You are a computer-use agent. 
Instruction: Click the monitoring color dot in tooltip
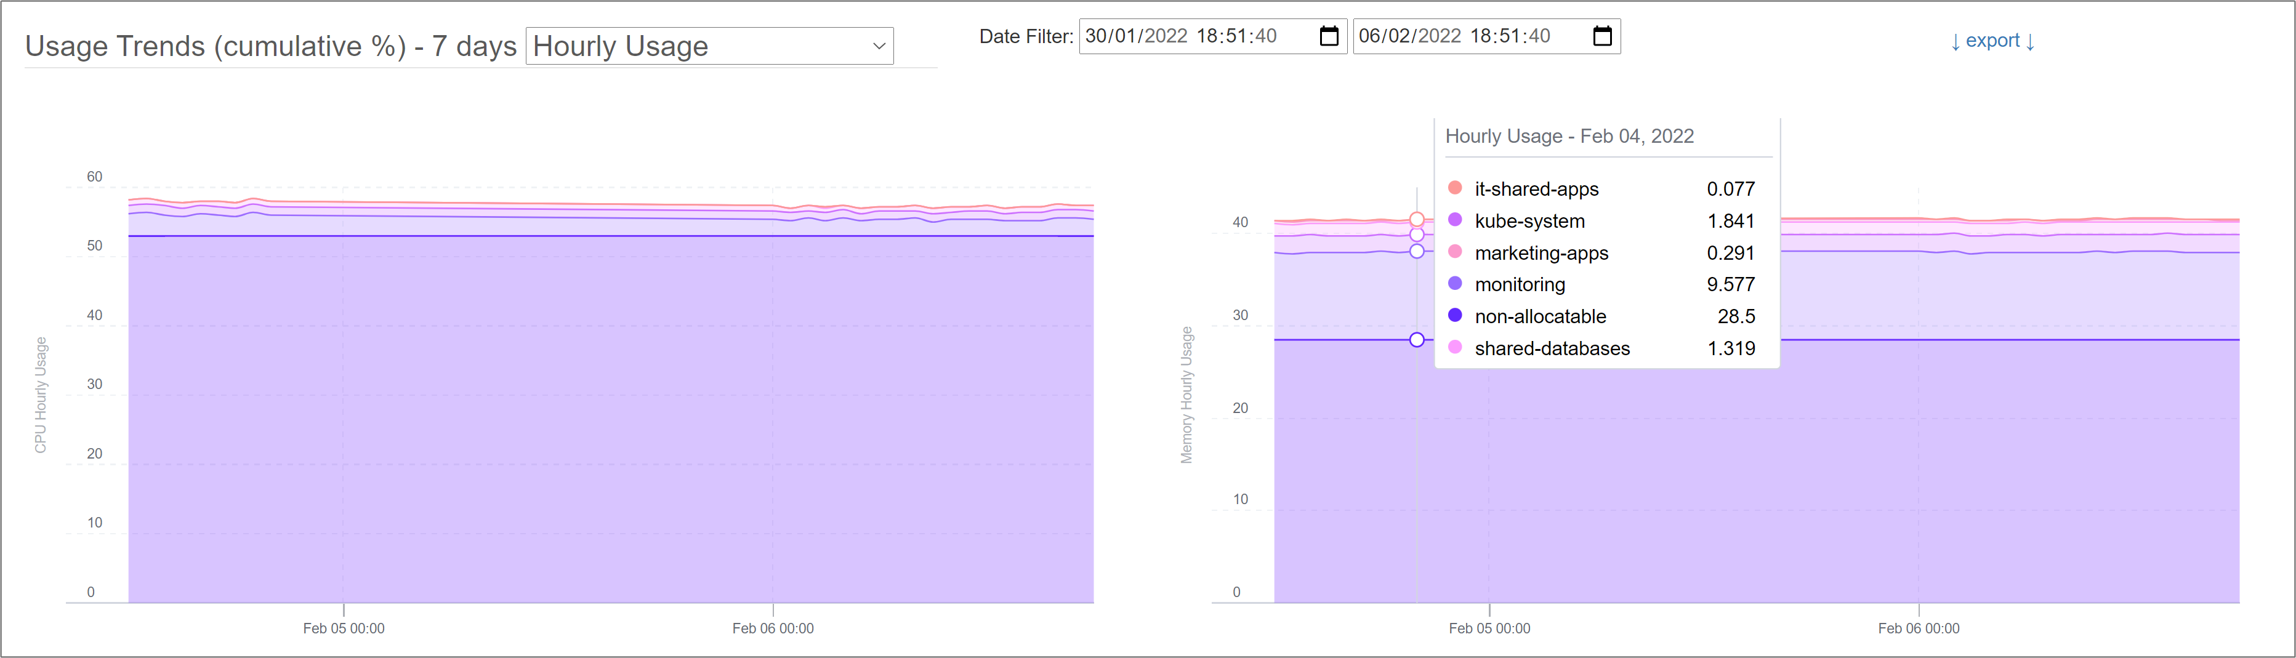1454,284
